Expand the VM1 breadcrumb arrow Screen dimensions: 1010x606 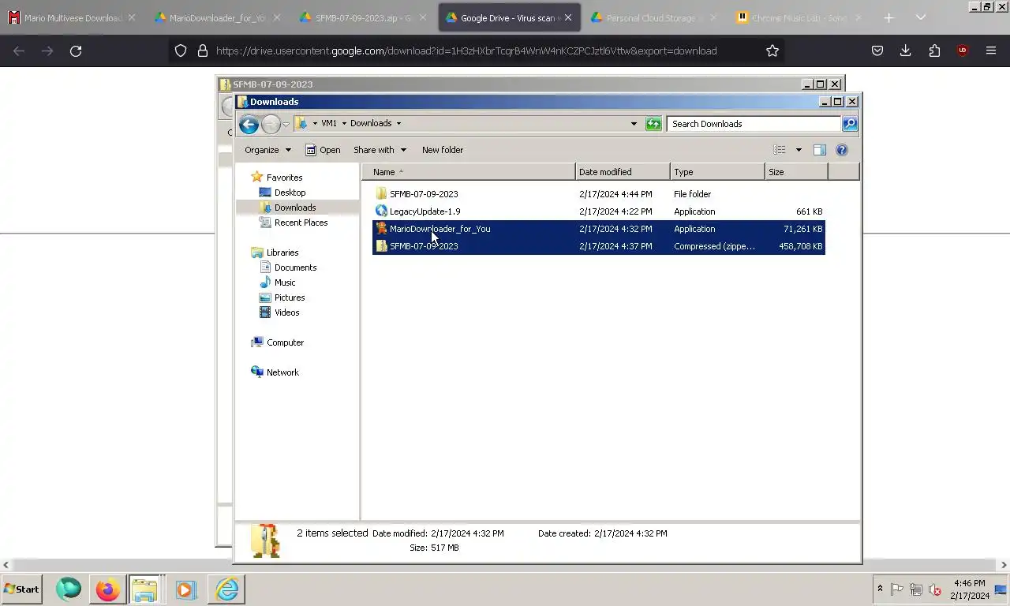pyautogui.click(x=344, y=124)
